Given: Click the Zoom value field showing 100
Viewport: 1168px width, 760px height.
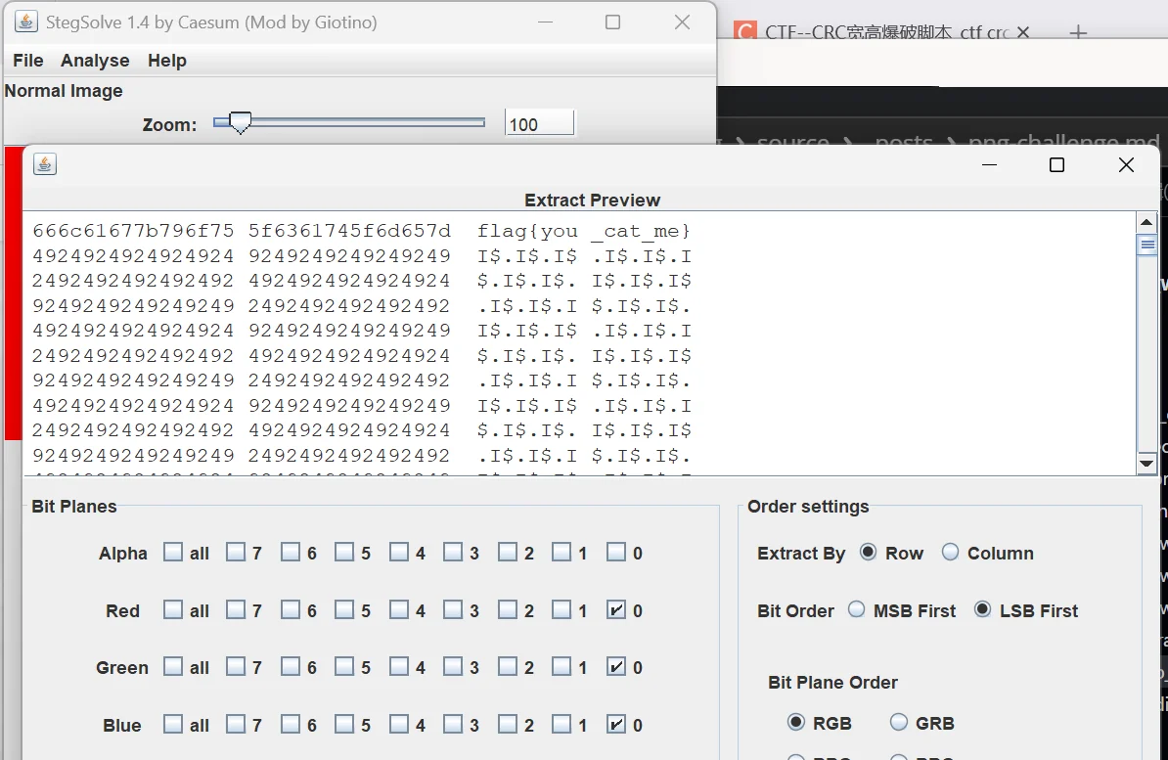Looking at the screenshot, I should click(x=539, y=124).
